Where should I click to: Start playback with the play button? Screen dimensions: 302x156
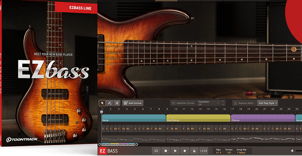175,151
